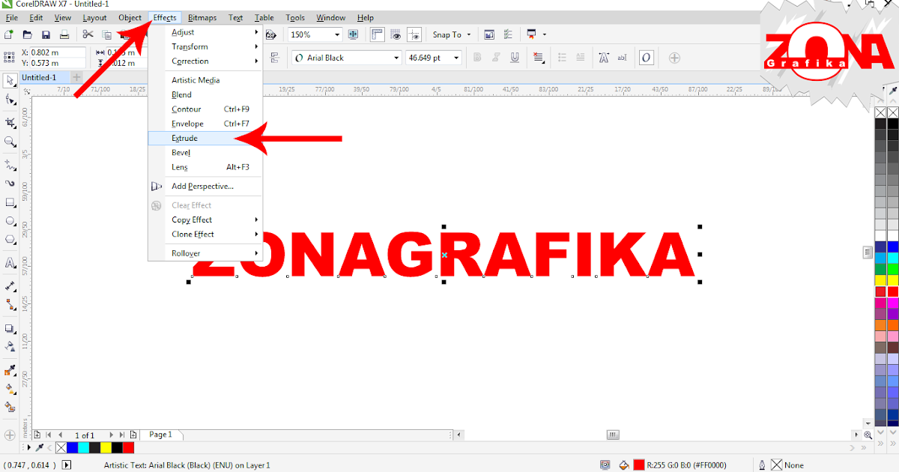Expand the Adjust submenu
899x472 pixels.
205,32
